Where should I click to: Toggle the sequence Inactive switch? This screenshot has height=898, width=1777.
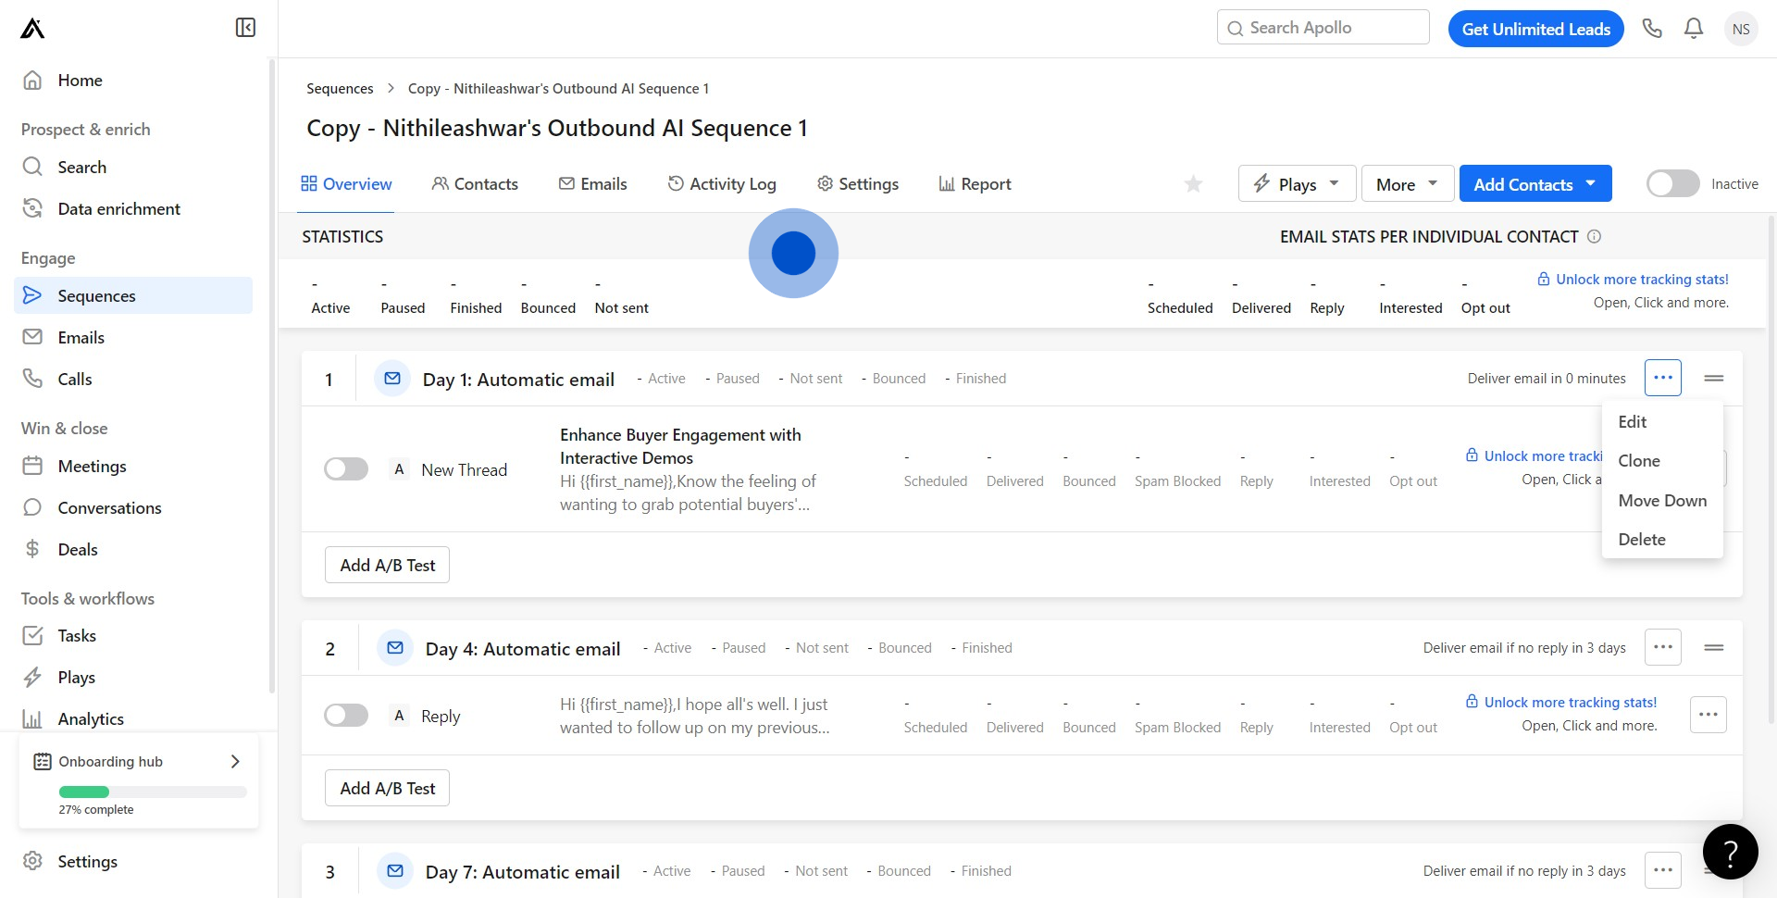click(x=1672, y=184)
